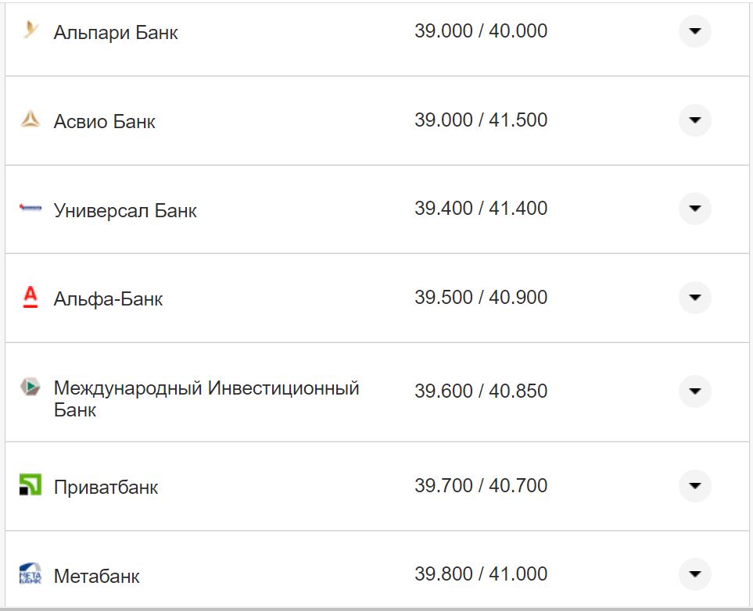Click the Универсал Банк rate value

[482, 208]
